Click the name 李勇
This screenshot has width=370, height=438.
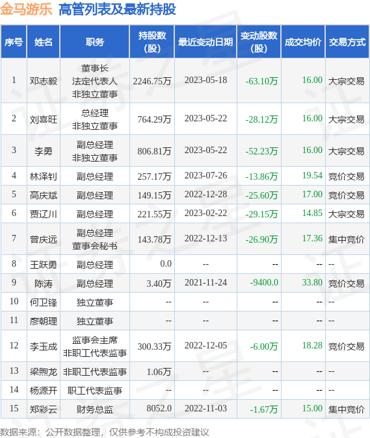click(44, 151)
